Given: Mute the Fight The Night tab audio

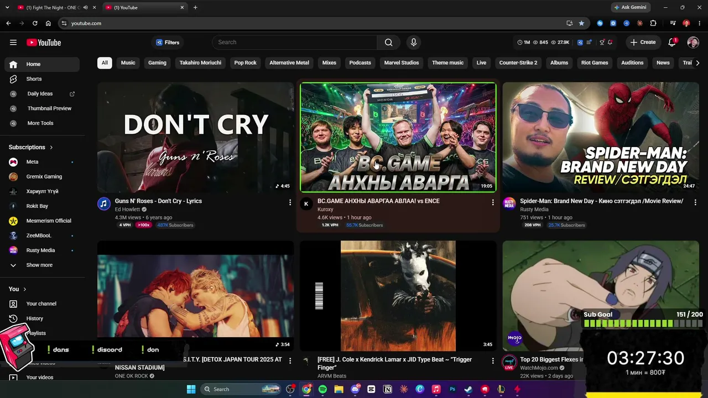Looking at the screenshot, I should [x=85, y=8].
